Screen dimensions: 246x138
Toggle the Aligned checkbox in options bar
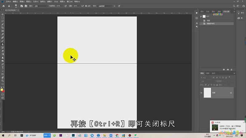(86, 6)
